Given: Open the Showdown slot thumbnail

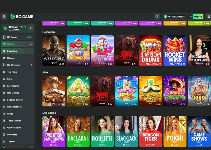Looking at the screenshot, I should click(54, 91).
